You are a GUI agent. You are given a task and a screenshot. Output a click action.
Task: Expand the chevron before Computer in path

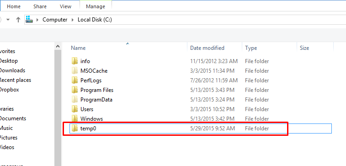(37, 20)
